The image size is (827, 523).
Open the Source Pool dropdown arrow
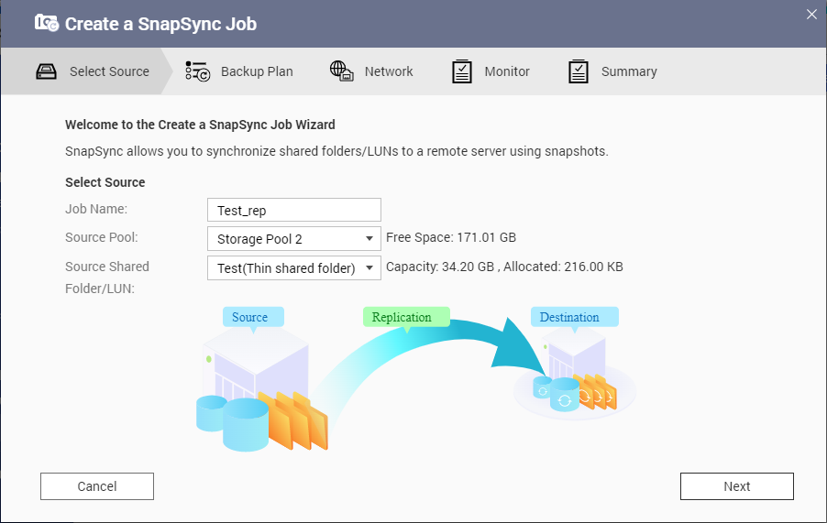click(x=369, y=238)
